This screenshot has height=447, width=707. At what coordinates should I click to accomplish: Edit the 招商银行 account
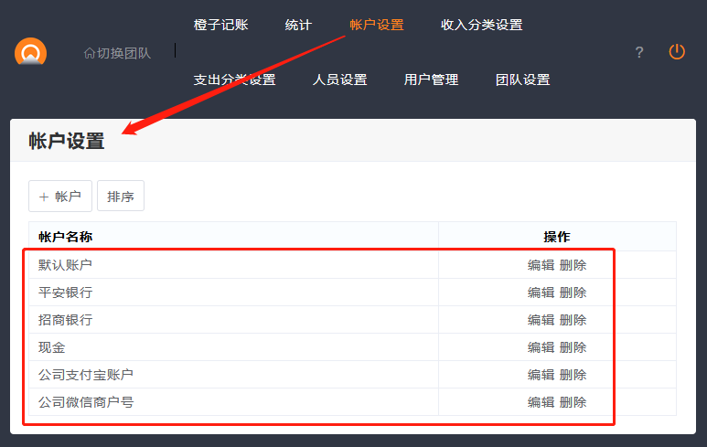541,320
